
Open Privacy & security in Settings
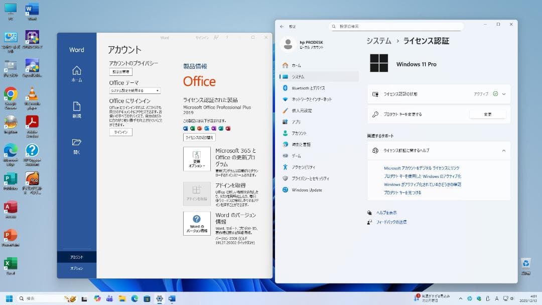[319, 178]
